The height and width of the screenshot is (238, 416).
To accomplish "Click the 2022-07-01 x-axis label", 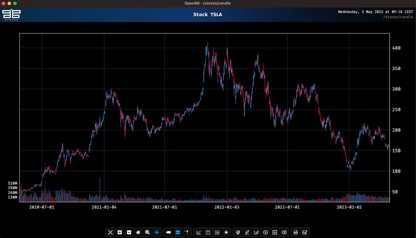I will [287, 207].
